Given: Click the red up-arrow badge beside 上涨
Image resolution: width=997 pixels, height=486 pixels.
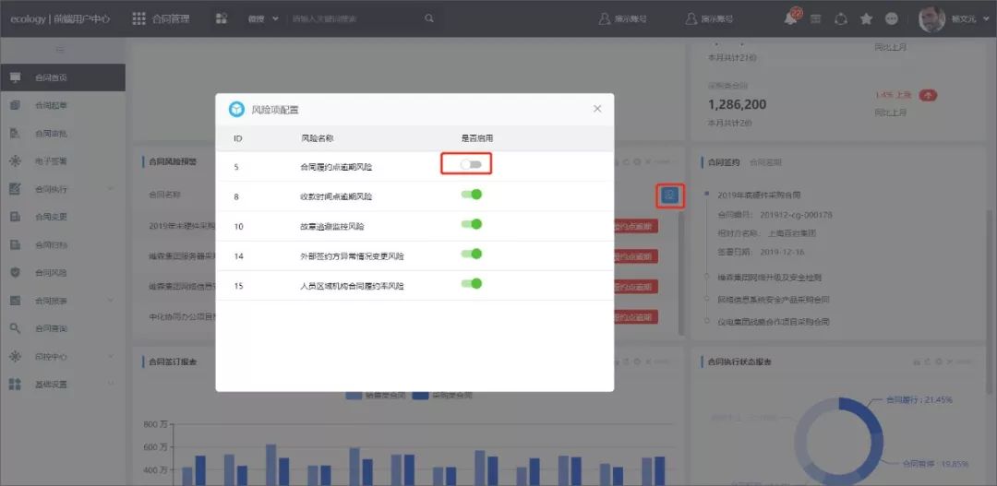Looking at the screenshot, I should 928,95.
